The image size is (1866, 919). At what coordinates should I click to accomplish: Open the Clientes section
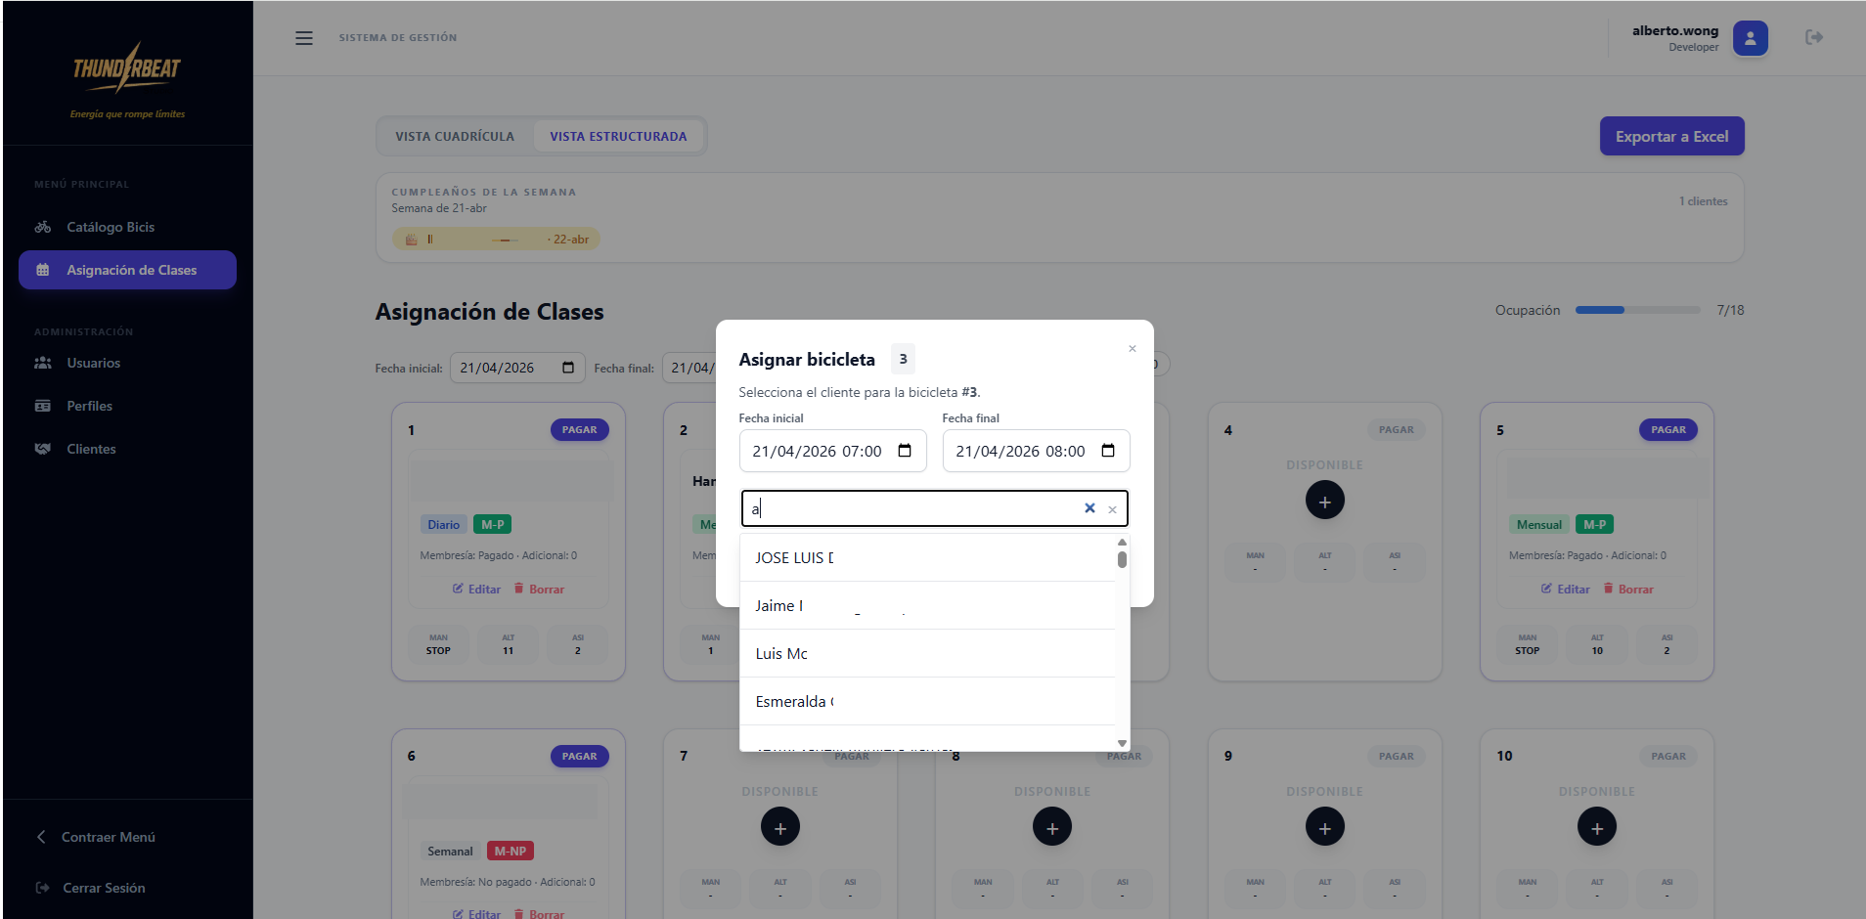pos(127,449)
